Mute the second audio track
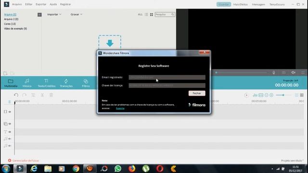308x173 pixels. click(10, 146)
